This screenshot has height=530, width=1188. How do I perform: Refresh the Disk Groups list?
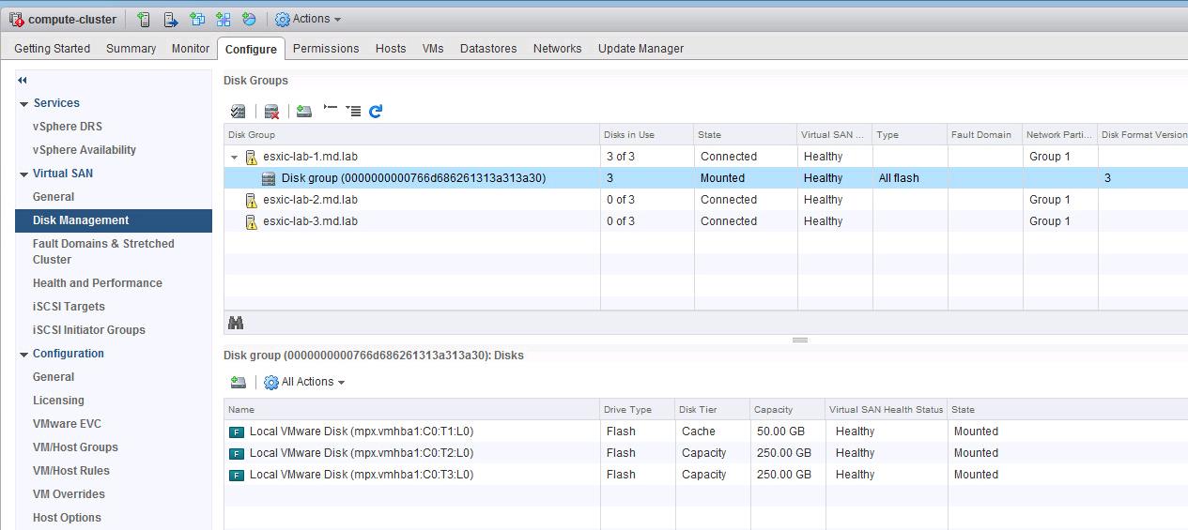(x=376, y=111)
